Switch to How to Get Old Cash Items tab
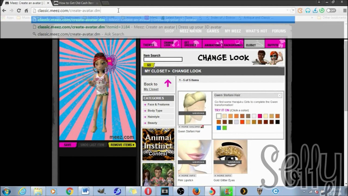Screen dimensions: 348x196 (76, 3)
